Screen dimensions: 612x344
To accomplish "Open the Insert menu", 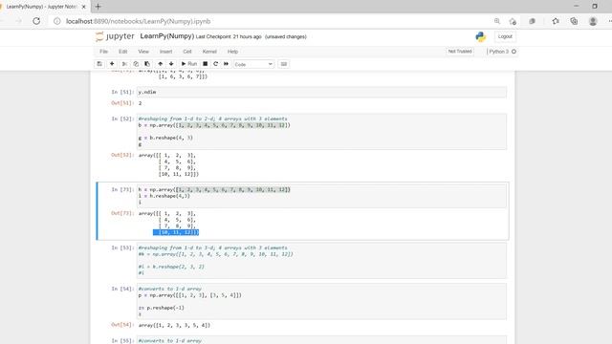I will pos(165,52).
